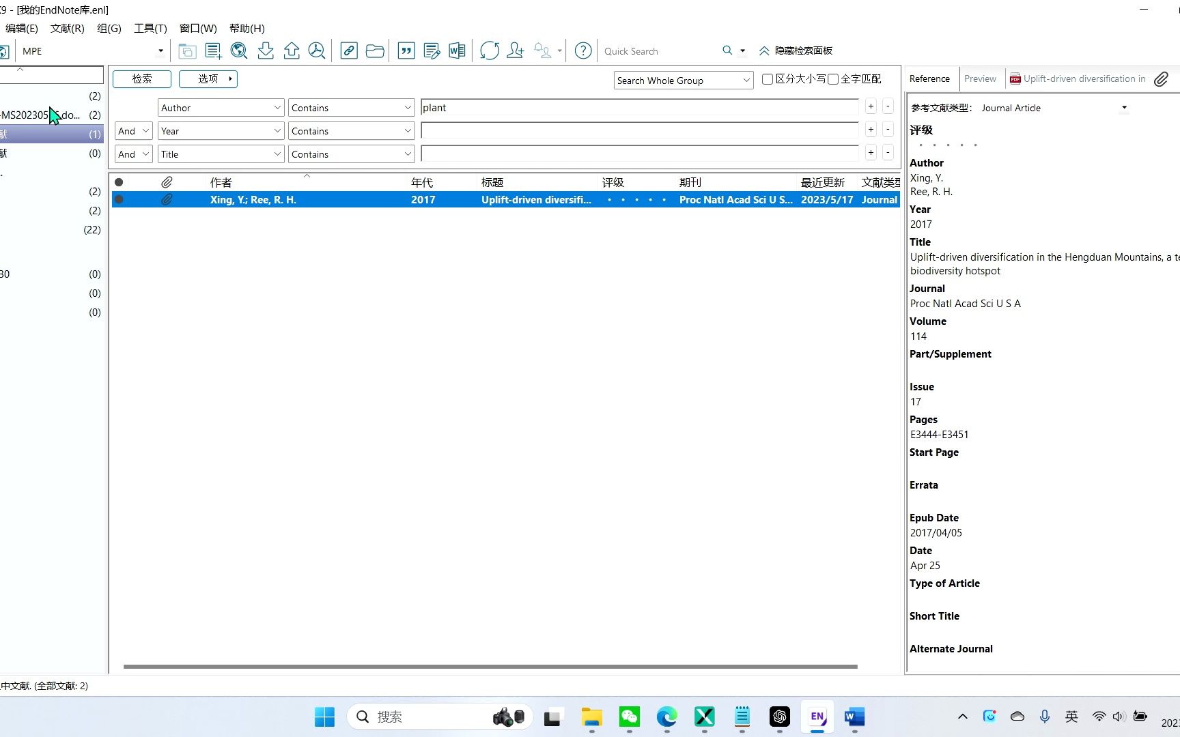Viewport: 1180px width, 737px height.
Task: Click the minus button on the Year search row
Action: [x=888, y=130]
